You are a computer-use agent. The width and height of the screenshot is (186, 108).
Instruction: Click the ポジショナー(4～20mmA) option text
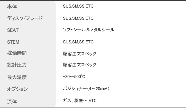pyautogui.click(x=86, y=89)
